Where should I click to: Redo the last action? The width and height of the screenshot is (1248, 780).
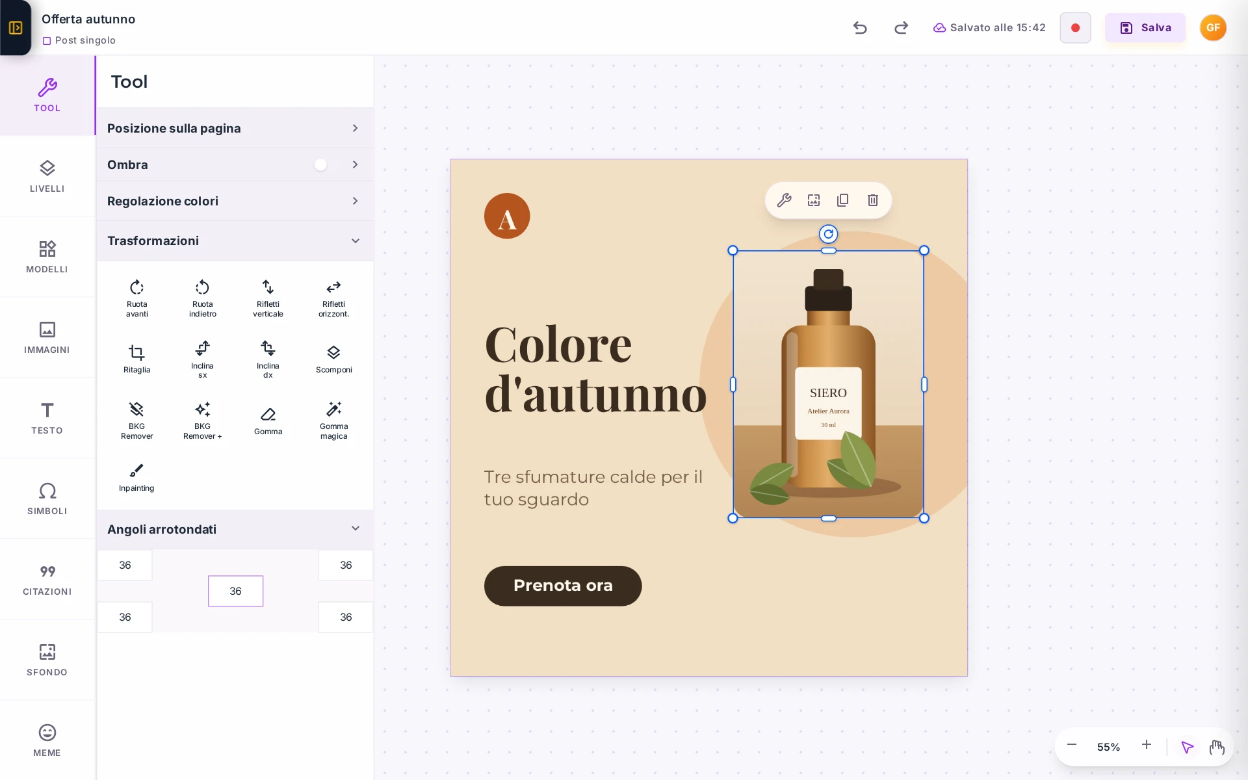pyautogui.click(x=901, y=28)
